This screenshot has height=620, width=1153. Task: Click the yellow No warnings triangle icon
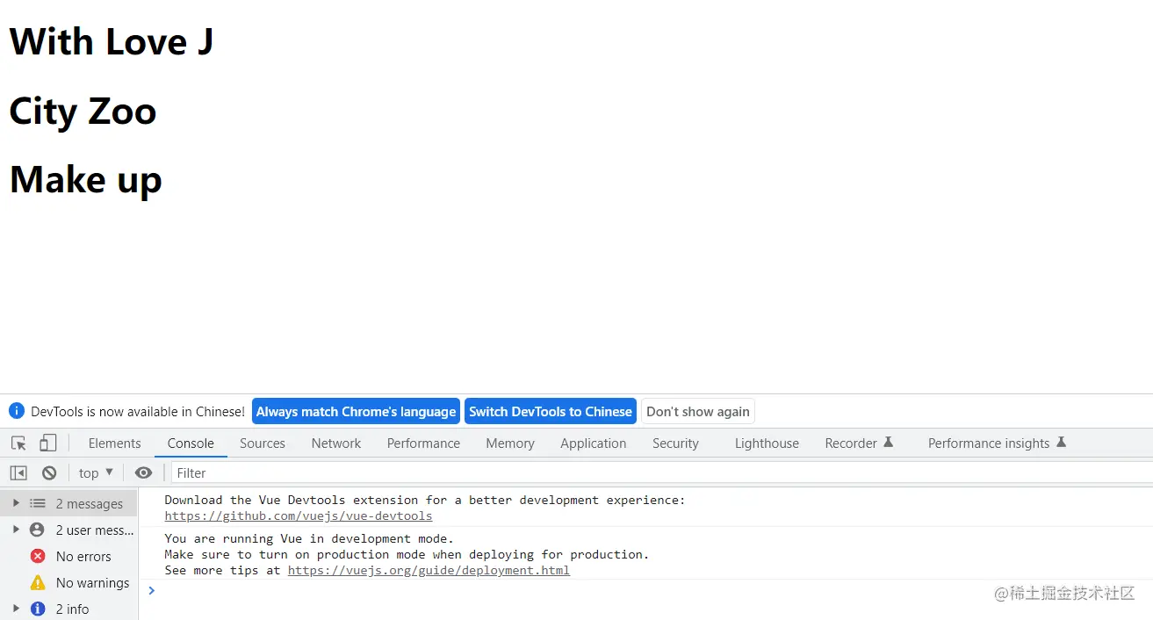click(x=38, y=582)
